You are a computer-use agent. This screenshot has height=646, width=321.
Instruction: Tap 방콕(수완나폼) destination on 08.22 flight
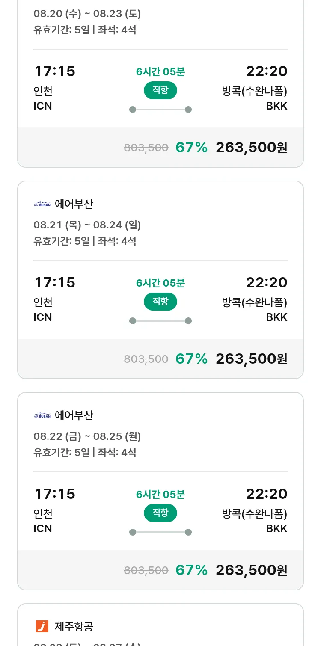click(x=254, y=513)
